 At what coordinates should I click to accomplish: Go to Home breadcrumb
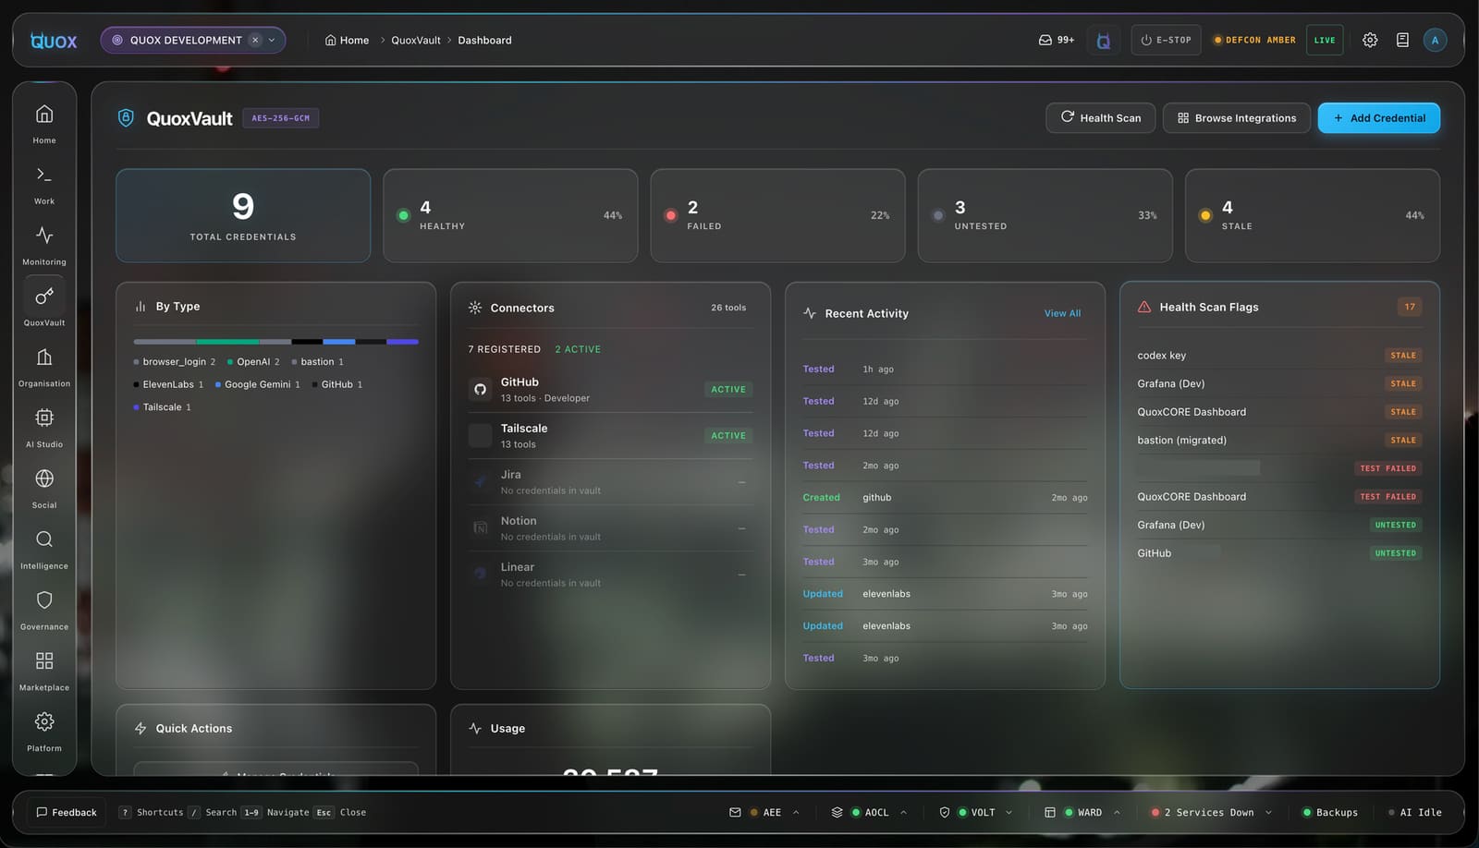(x=347, y=40)
